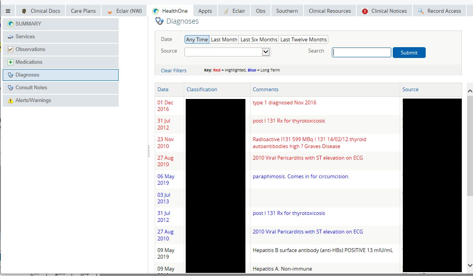Select the Any Time date filter

point(197,39)
